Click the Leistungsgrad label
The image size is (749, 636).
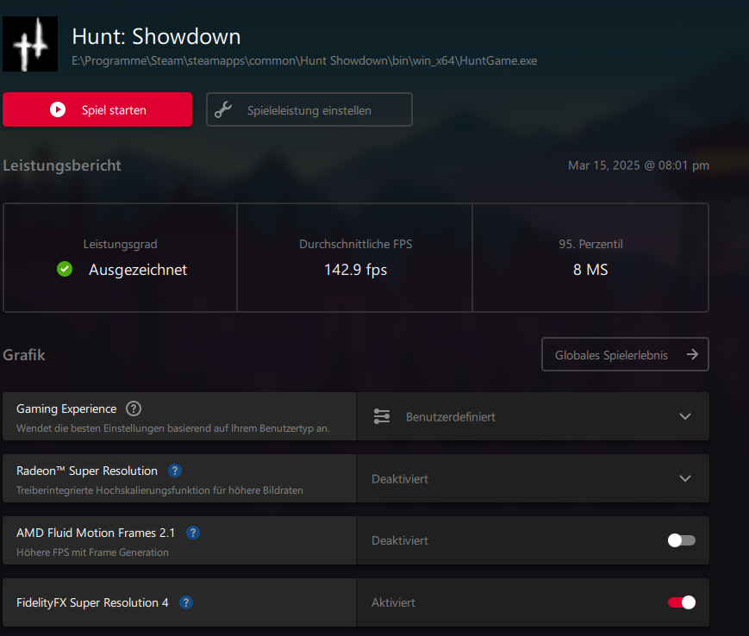(x=120, y=244)
